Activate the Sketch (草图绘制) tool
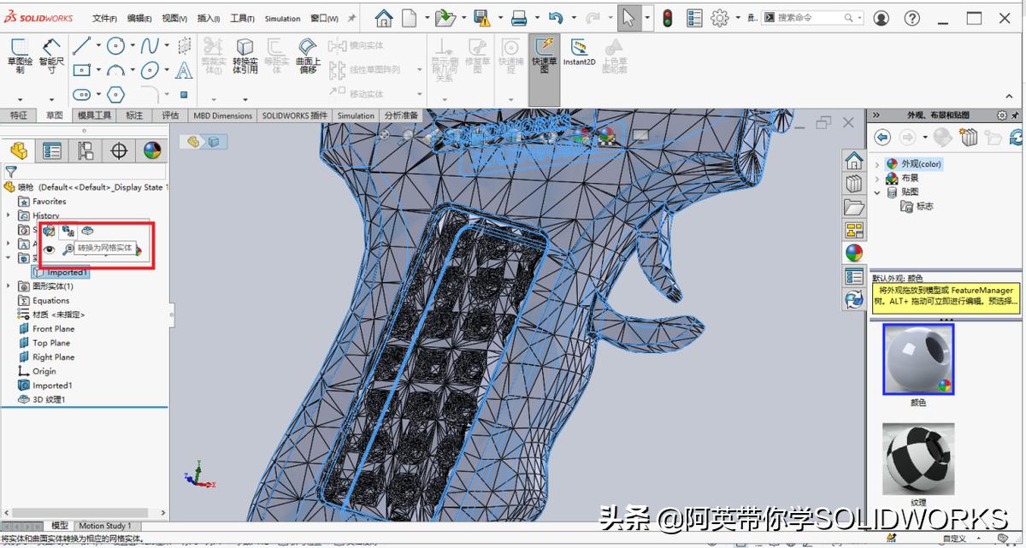Screen dimensions: 1026x548 click(19, 53)
